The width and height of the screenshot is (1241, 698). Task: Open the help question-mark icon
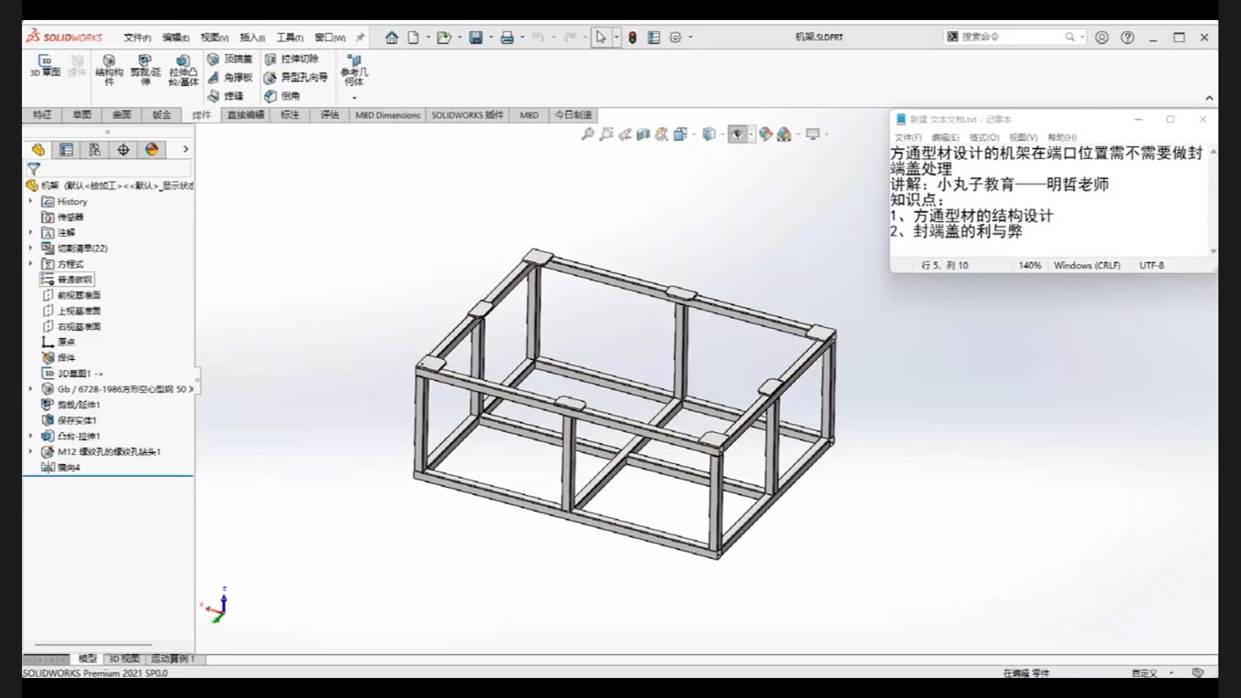[x=1128, y=37]
